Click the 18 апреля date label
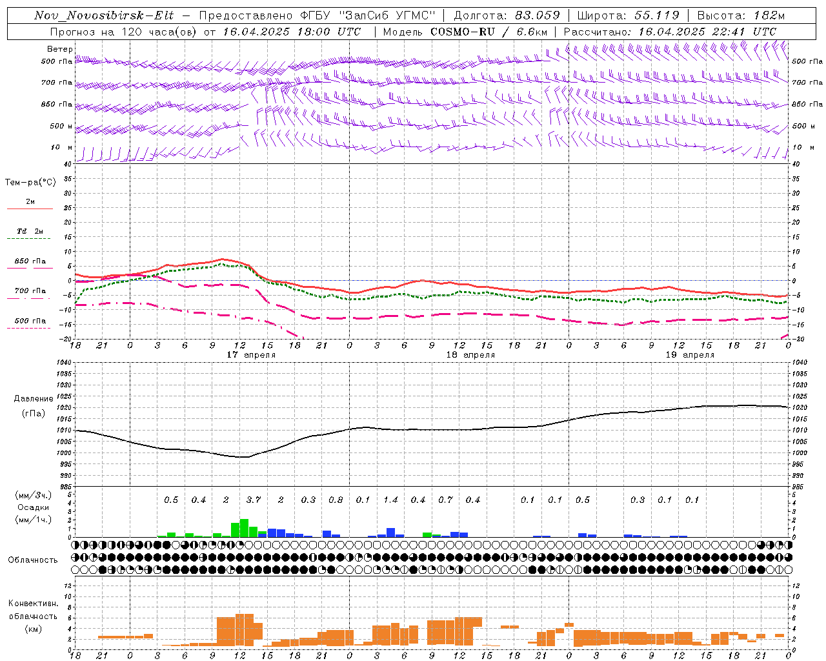 (x=470, y=355)
